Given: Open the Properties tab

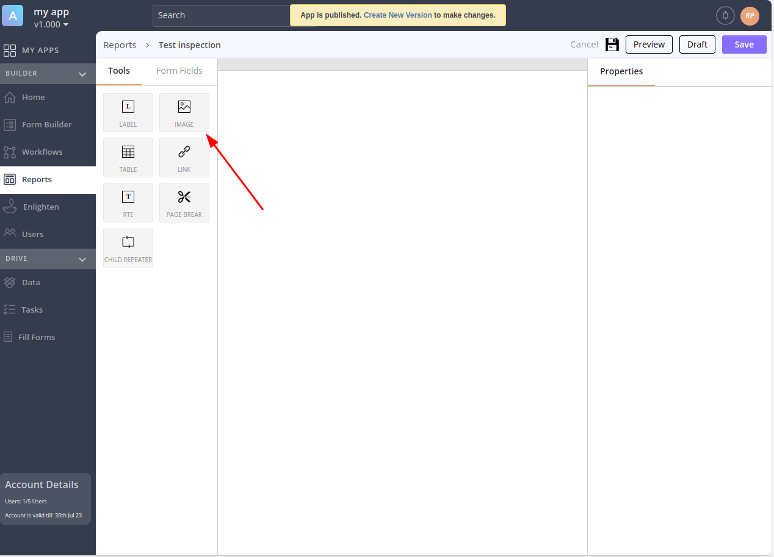Looking at the screenshot, I should 621,71.
